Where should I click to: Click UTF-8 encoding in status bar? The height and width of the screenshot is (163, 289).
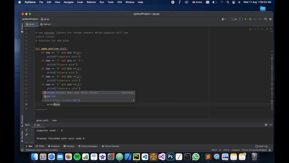(226, 150)
